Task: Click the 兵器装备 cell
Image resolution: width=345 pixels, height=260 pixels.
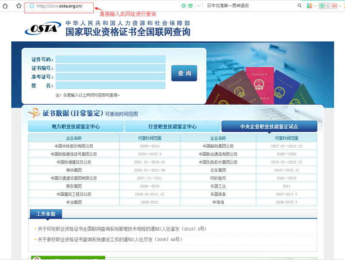Action: click(x=218, y=194)
